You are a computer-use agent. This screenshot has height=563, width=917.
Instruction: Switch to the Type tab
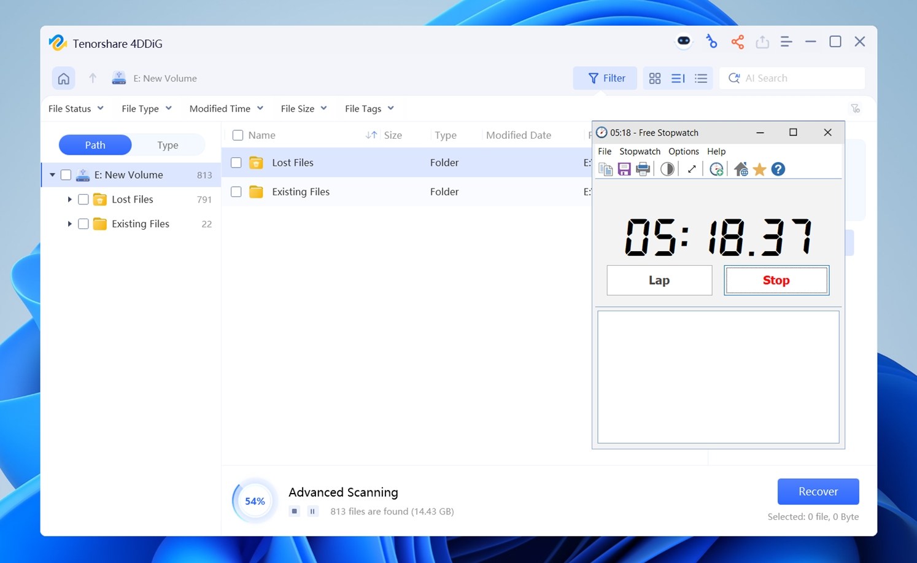tap(168, 145)
